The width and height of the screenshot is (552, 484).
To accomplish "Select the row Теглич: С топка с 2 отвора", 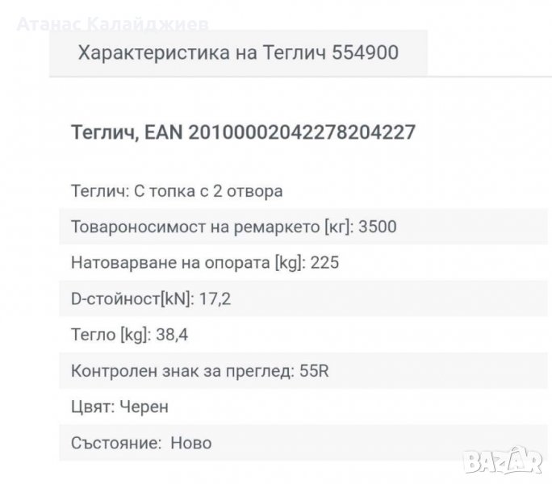I will click(x=177, y=191).
